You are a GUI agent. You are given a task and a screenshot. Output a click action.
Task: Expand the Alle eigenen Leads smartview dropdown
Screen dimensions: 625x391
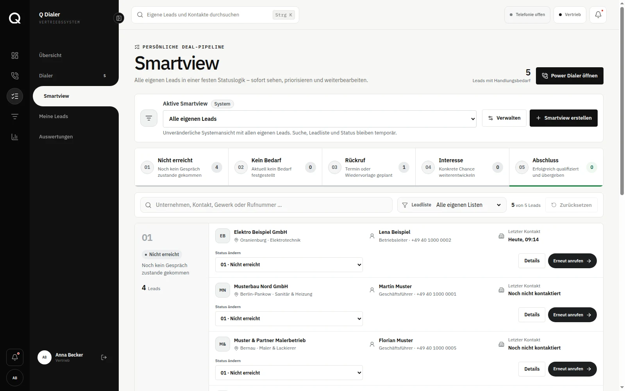[x=320, y=119]
